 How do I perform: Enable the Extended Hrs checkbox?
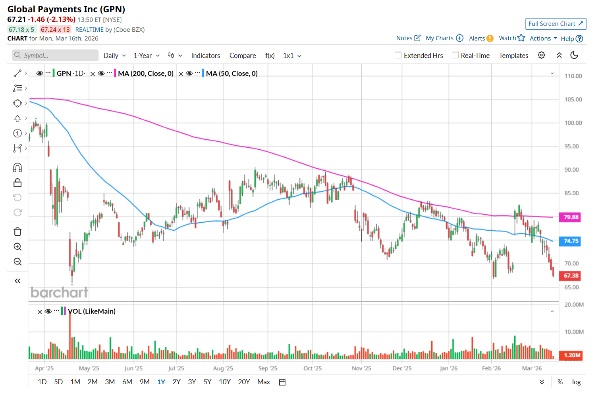pyautogui.click(x=398, y=55)
